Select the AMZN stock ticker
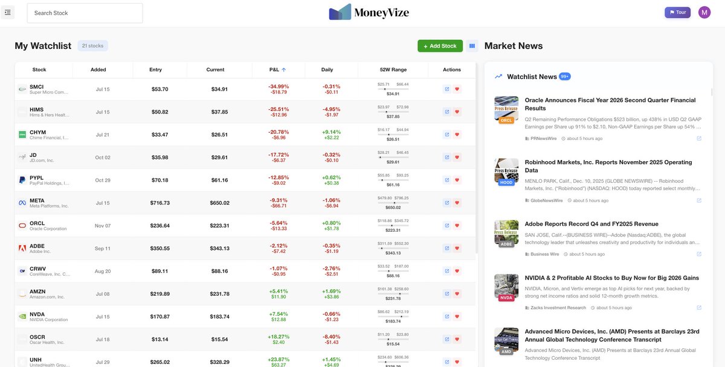Image resolution: width=725 pixels, height=367 pixels. (37, 291)
